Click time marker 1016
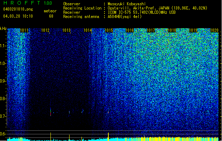The height and width of the screenshot is (141, 222). tap(130, 30)
